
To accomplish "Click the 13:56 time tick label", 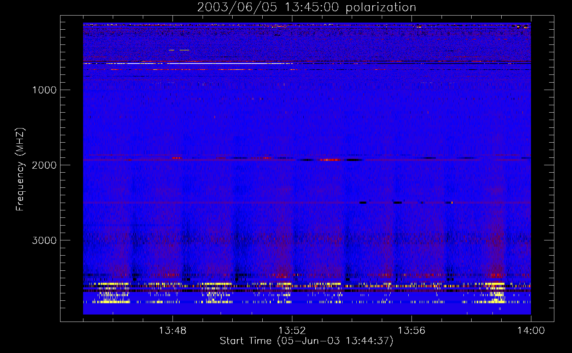I will (412, 331).
